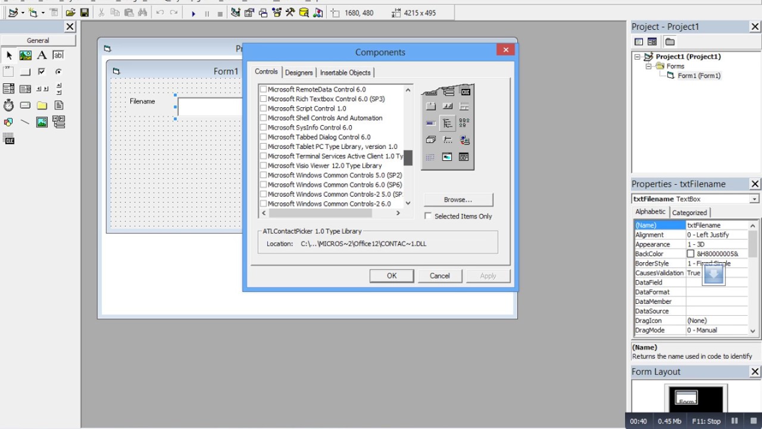Click View Code in Project panel
This screenshot has height=429, width=762.
point(639,42)
